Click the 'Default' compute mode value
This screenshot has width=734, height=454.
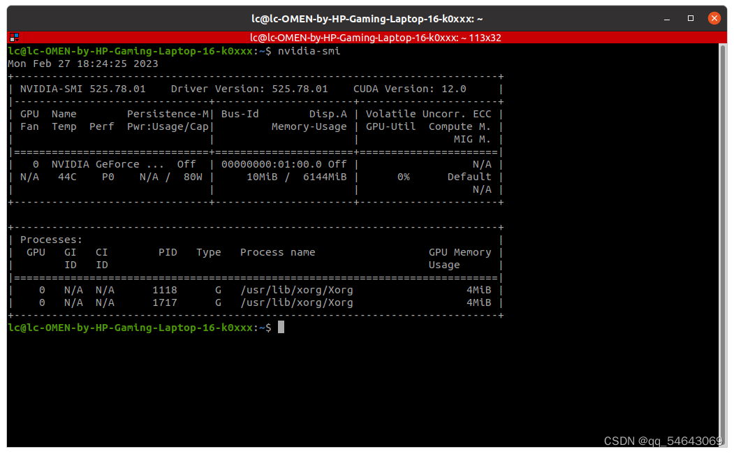coord(469,177)
